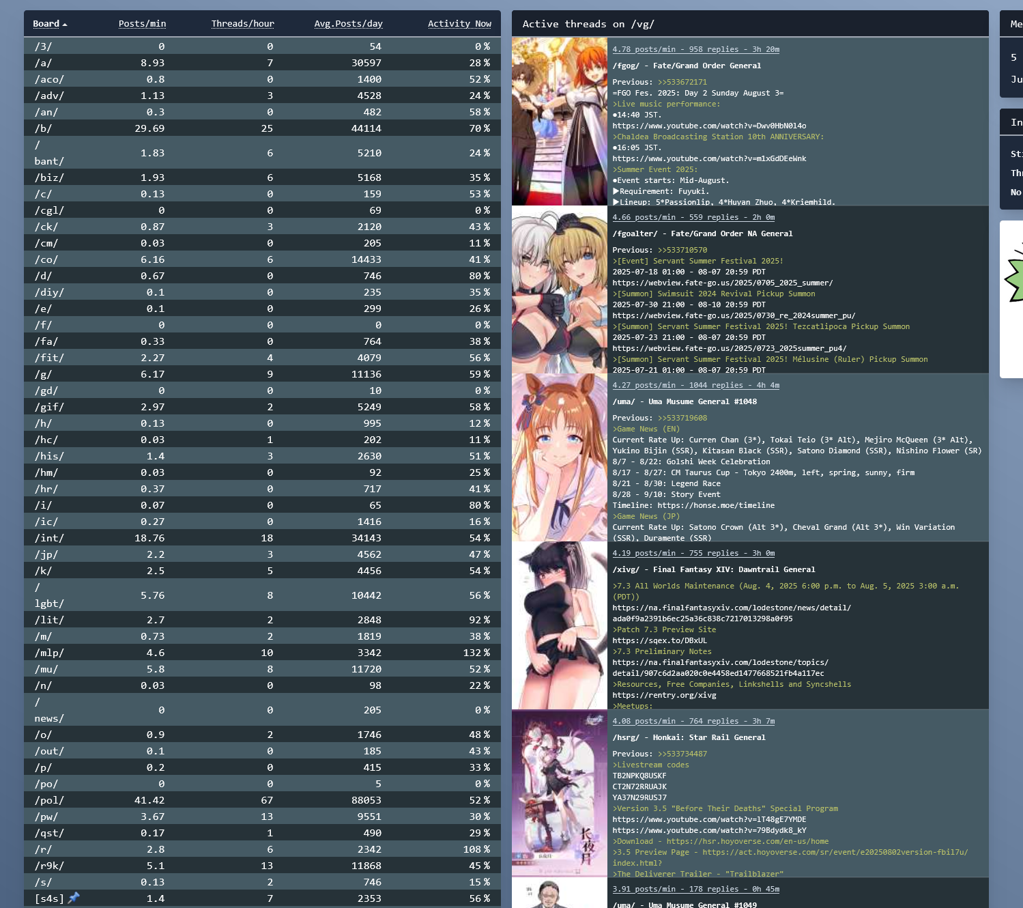1023x908 pixels.
Task: Select the /bant/ board row
Action: [262, 153]
